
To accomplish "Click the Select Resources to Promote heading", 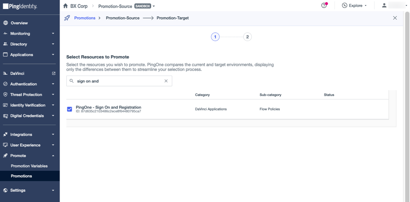I will tap(98, 57).
